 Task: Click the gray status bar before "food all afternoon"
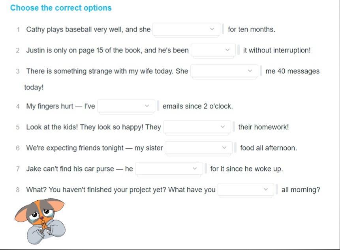pyautogui.click(x=235, y=148)
